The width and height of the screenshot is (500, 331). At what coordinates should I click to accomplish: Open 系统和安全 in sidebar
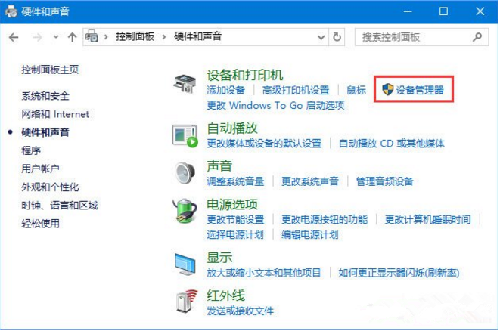[45, 95]
